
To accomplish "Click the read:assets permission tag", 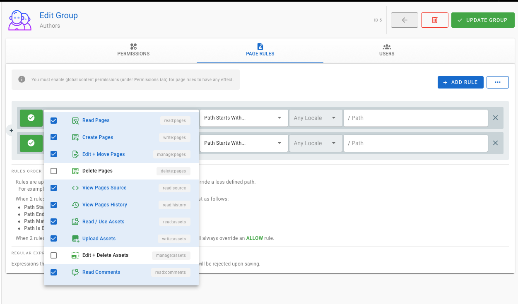I will [x=174, y=222].
